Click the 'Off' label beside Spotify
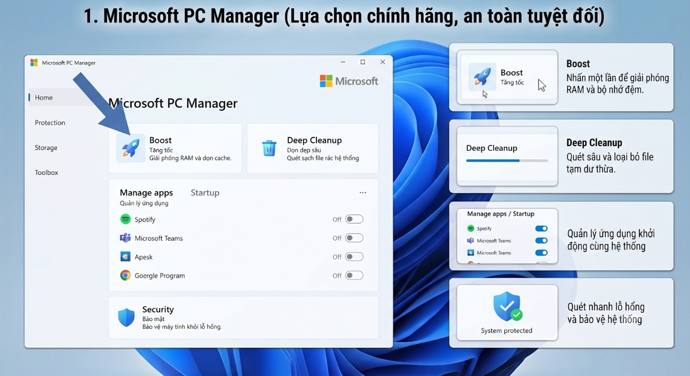 337,220
